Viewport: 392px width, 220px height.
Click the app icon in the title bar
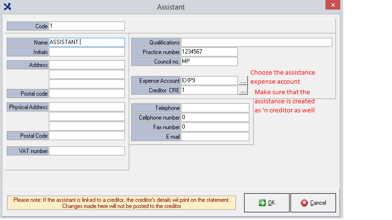coord(7,7)
